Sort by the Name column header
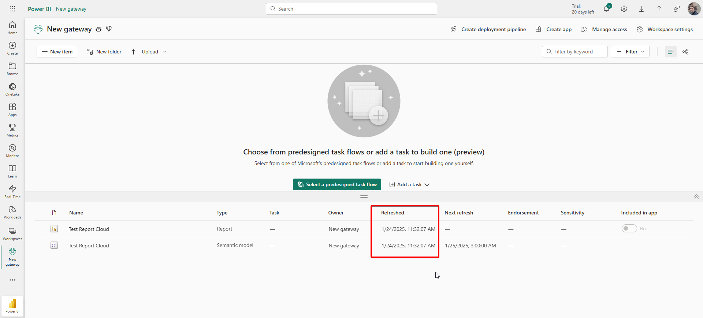703x318 pixels. 76,213
